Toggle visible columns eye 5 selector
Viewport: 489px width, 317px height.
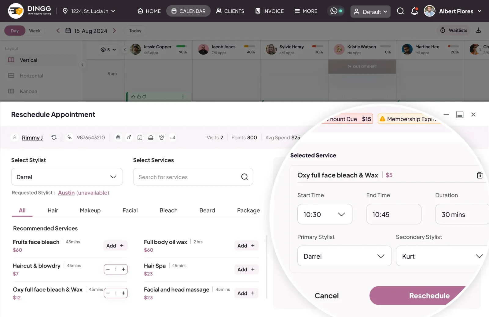point(108,49)
